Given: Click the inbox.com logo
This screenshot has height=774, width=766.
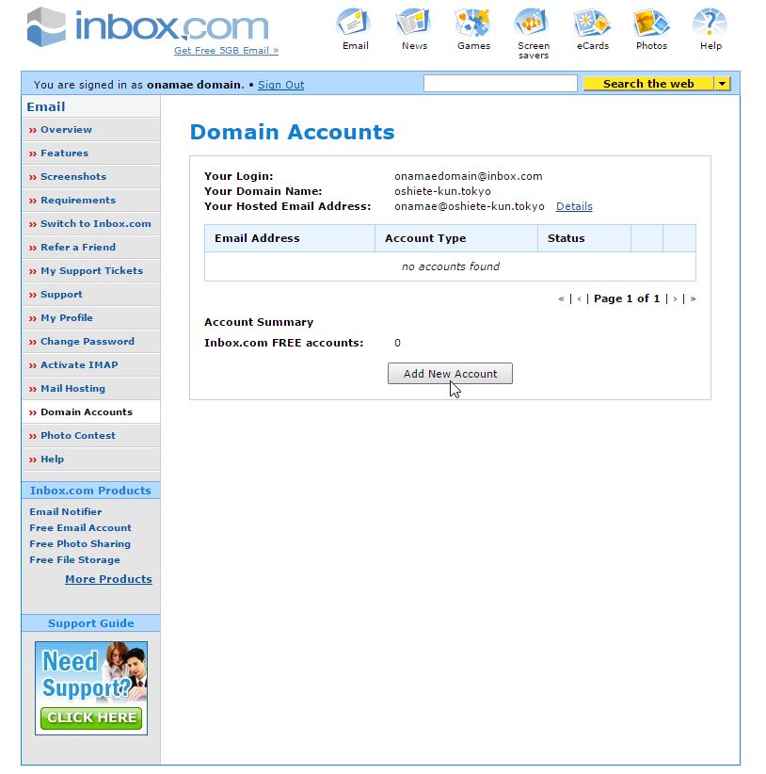Looking at the screenshot, I should [148, 26].
